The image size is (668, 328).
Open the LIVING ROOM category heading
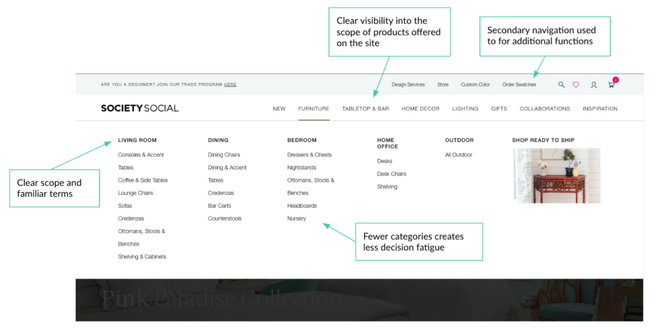pyautogui.click(x=137, y=140)
